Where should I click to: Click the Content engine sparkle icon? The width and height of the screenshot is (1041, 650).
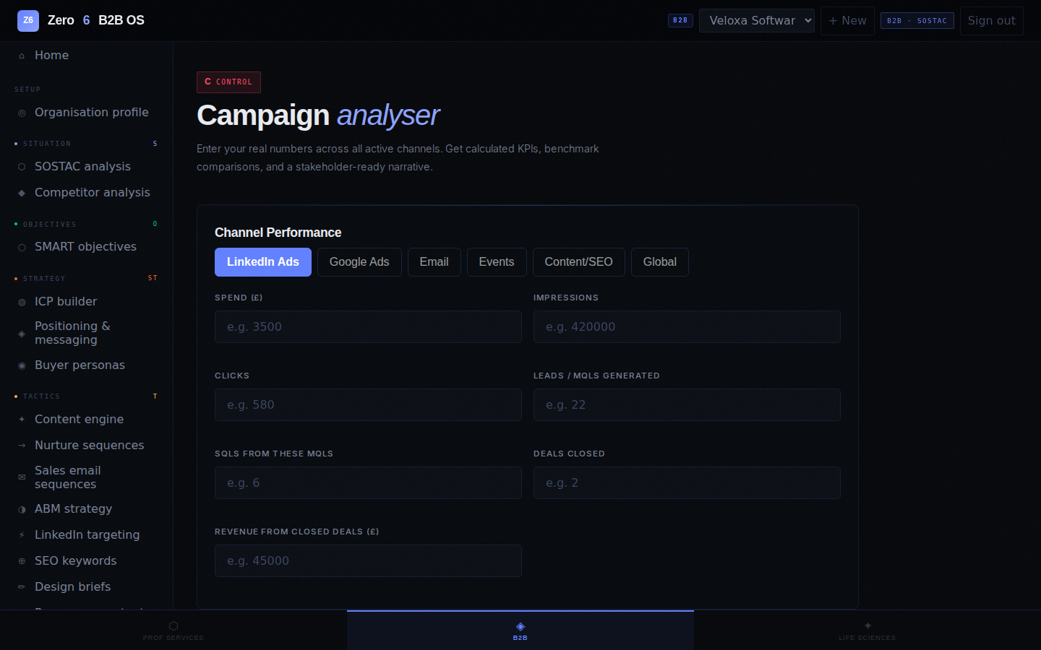(x=22, y=420)
